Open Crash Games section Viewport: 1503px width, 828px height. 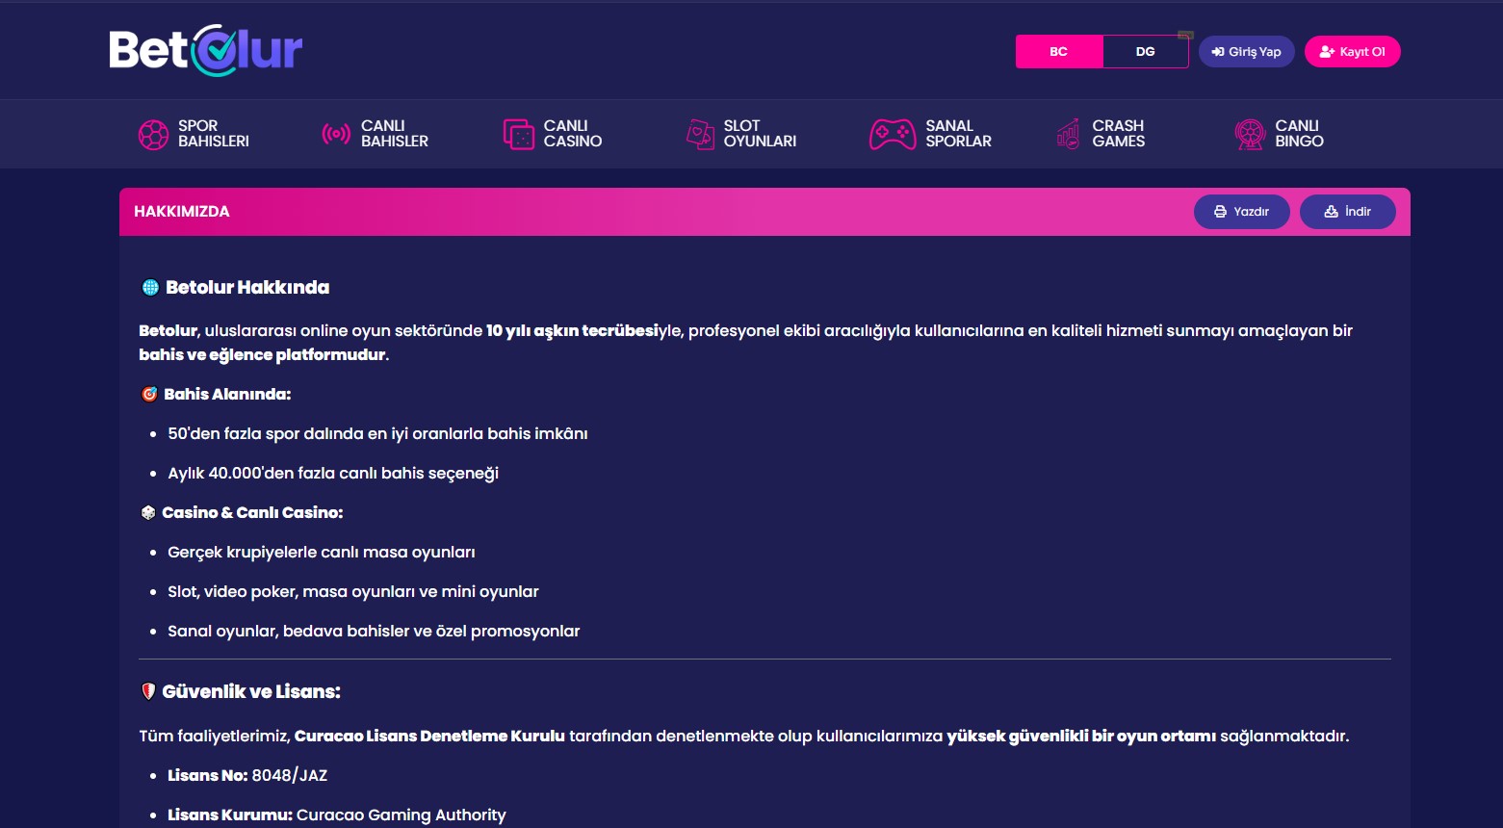pos(1101,134)
